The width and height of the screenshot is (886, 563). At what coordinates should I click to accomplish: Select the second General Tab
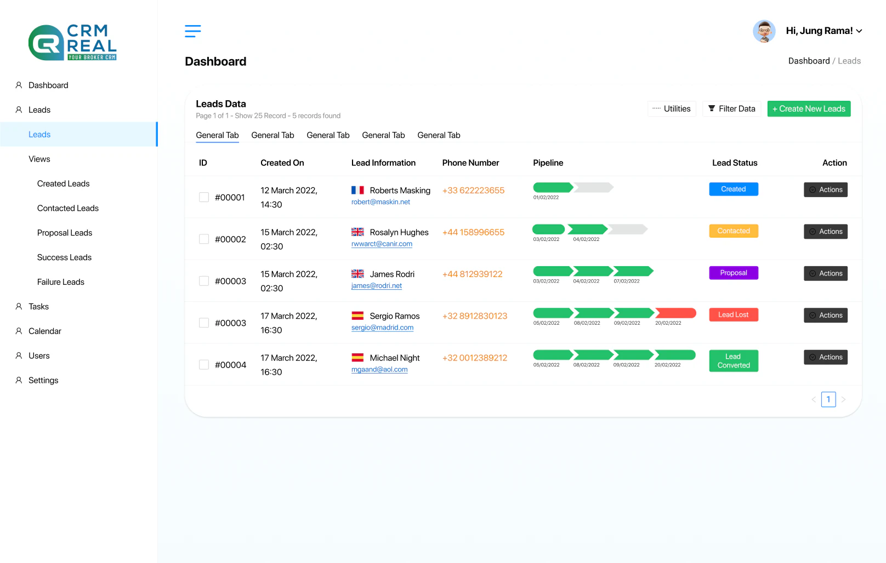point(272,135)
